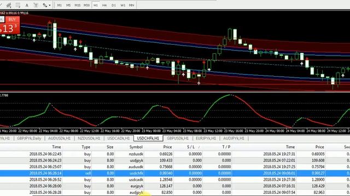Screen dimensions: 350x196
Task: Select the equidistant channel drawing tool
Action: 9,5
